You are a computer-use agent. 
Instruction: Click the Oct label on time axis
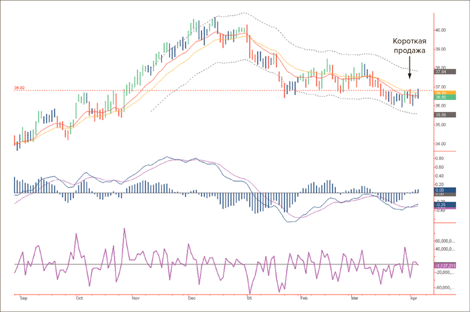[79, 297]
